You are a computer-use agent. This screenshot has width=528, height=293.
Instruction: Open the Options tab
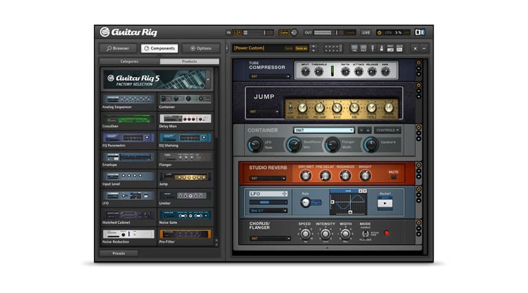tap(201, 49)
